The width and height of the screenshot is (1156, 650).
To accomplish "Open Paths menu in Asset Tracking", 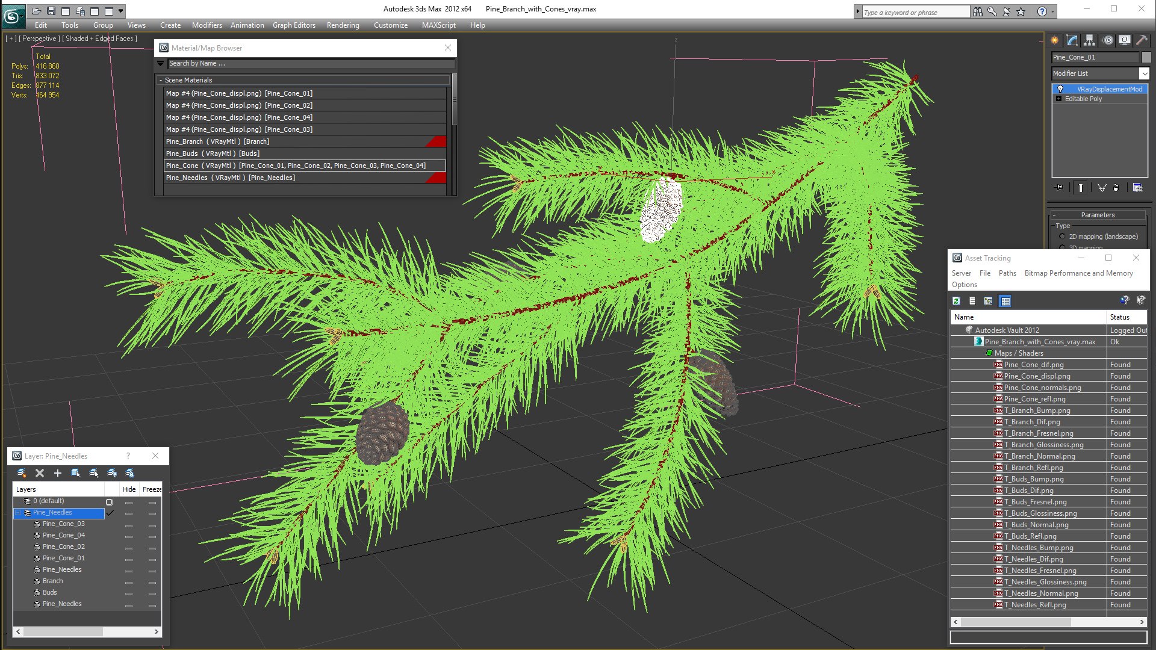I will [x=1007, y=273].
